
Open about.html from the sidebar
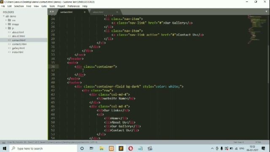18,32
